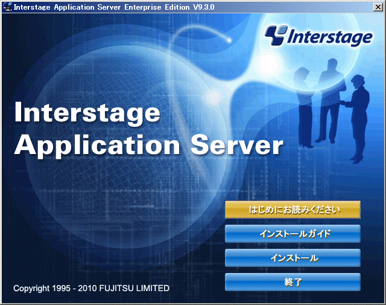
Task: Click the Interstage logo in upper right
Action: coord(318,36)
